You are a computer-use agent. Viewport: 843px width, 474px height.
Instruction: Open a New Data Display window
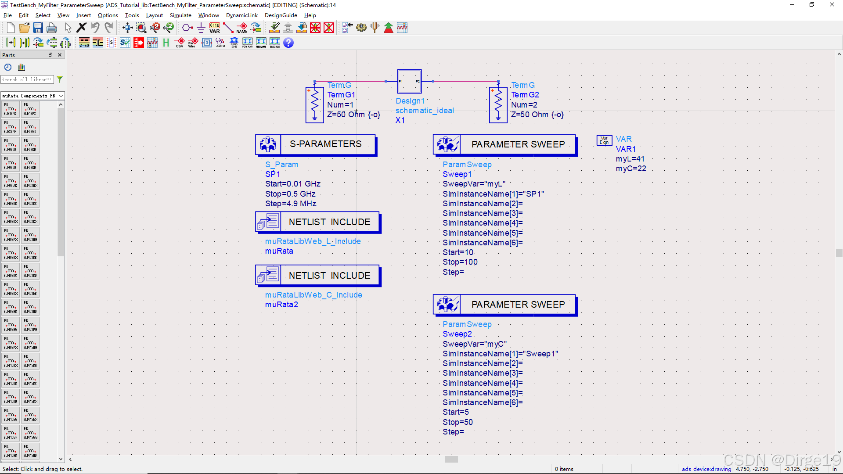402,27
